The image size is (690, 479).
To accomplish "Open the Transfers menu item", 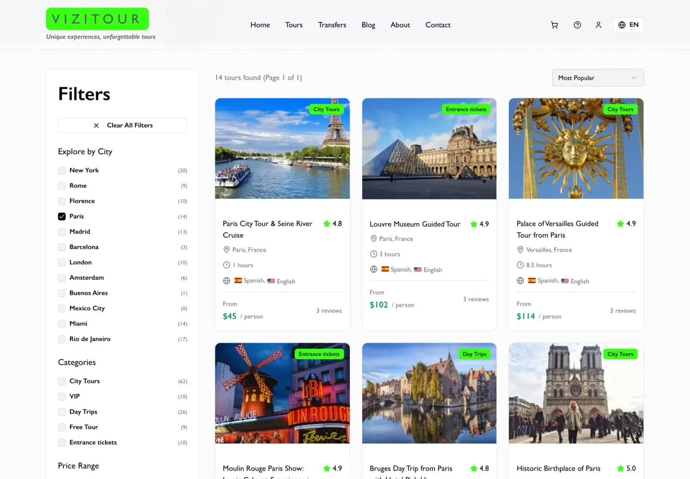I will point(332,25).
